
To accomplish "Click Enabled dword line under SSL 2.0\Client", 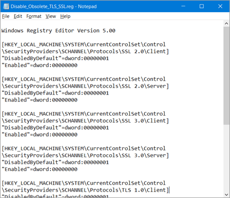I will coord(40,65).
